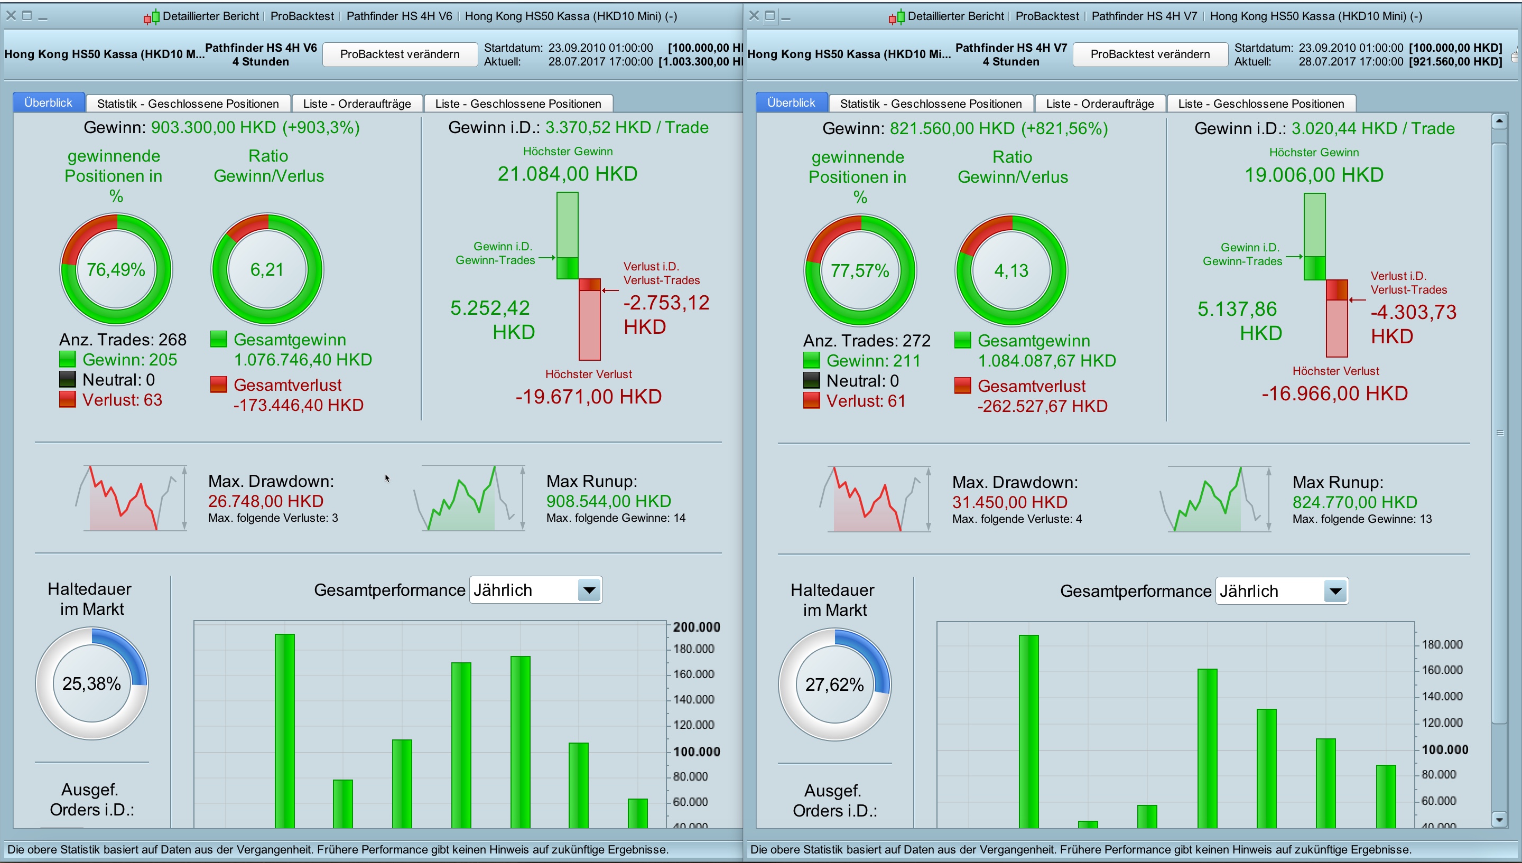The width and height of the screenshot is (1522, 863).
Task: Switch to V7 Liste - Orderaufträge tab
Action: (1100, 104)
